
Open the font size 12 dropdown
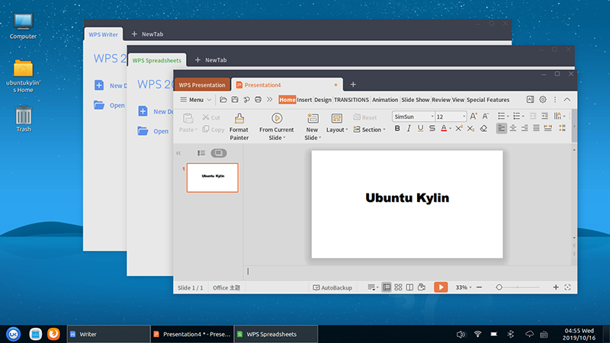point(464,117)
